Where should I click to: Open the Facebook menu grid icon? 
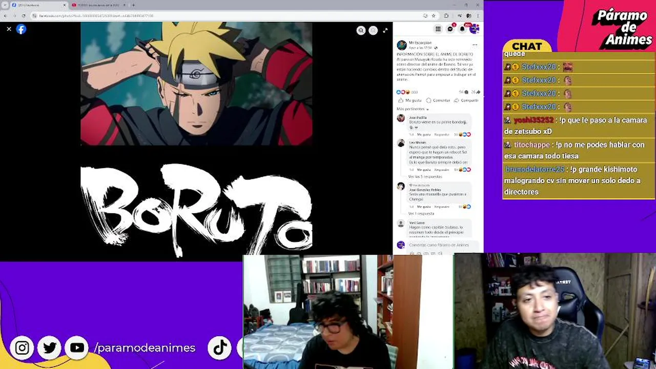tap(438, 29)
